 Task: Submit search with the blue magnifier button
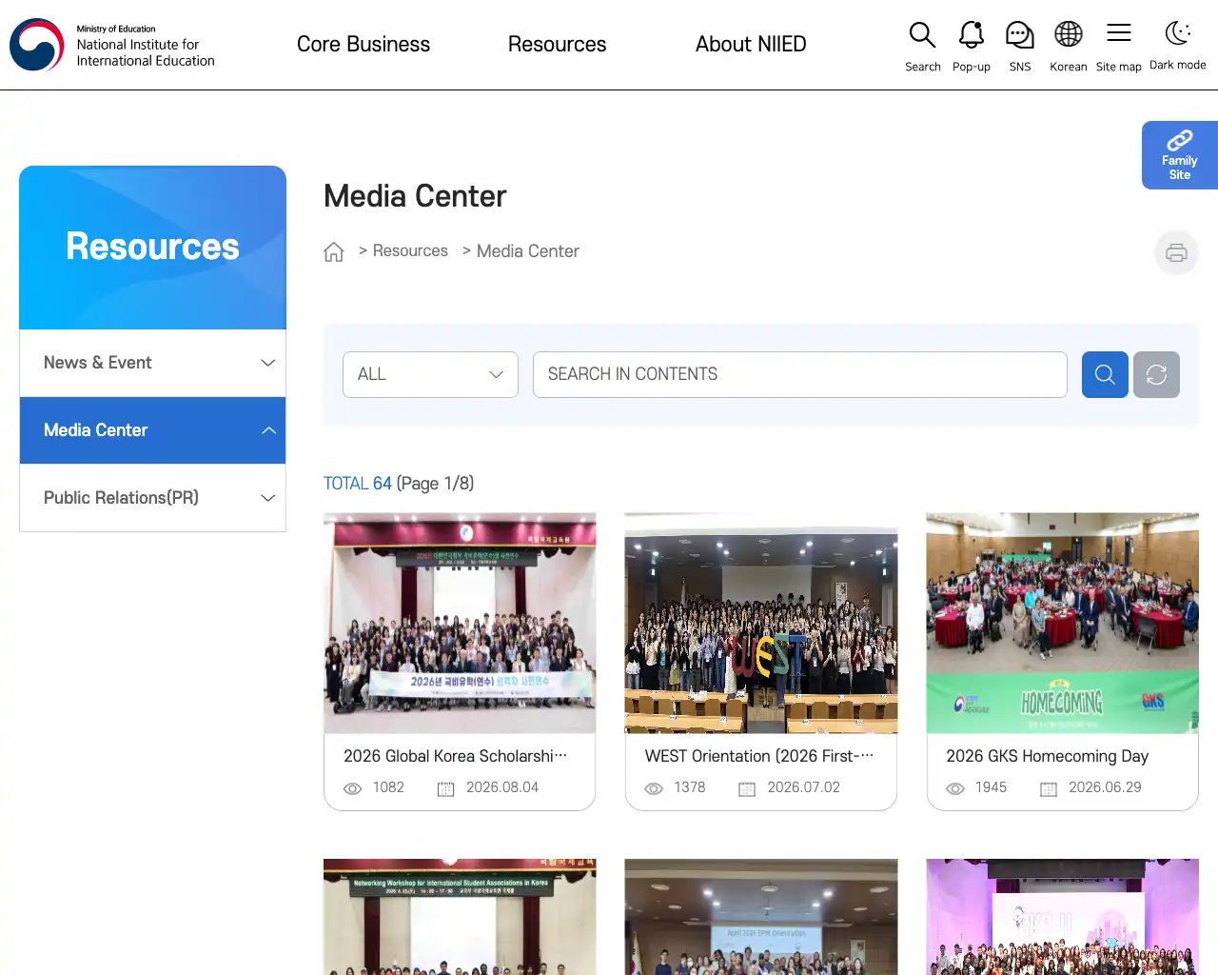pos(1105,374)
